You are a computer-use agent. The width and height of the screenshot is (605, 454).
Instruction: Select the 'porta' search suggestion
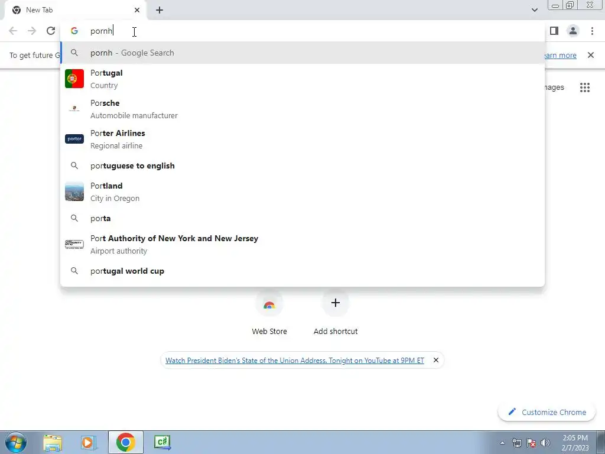pyautogui.click(x=302, y=218)
